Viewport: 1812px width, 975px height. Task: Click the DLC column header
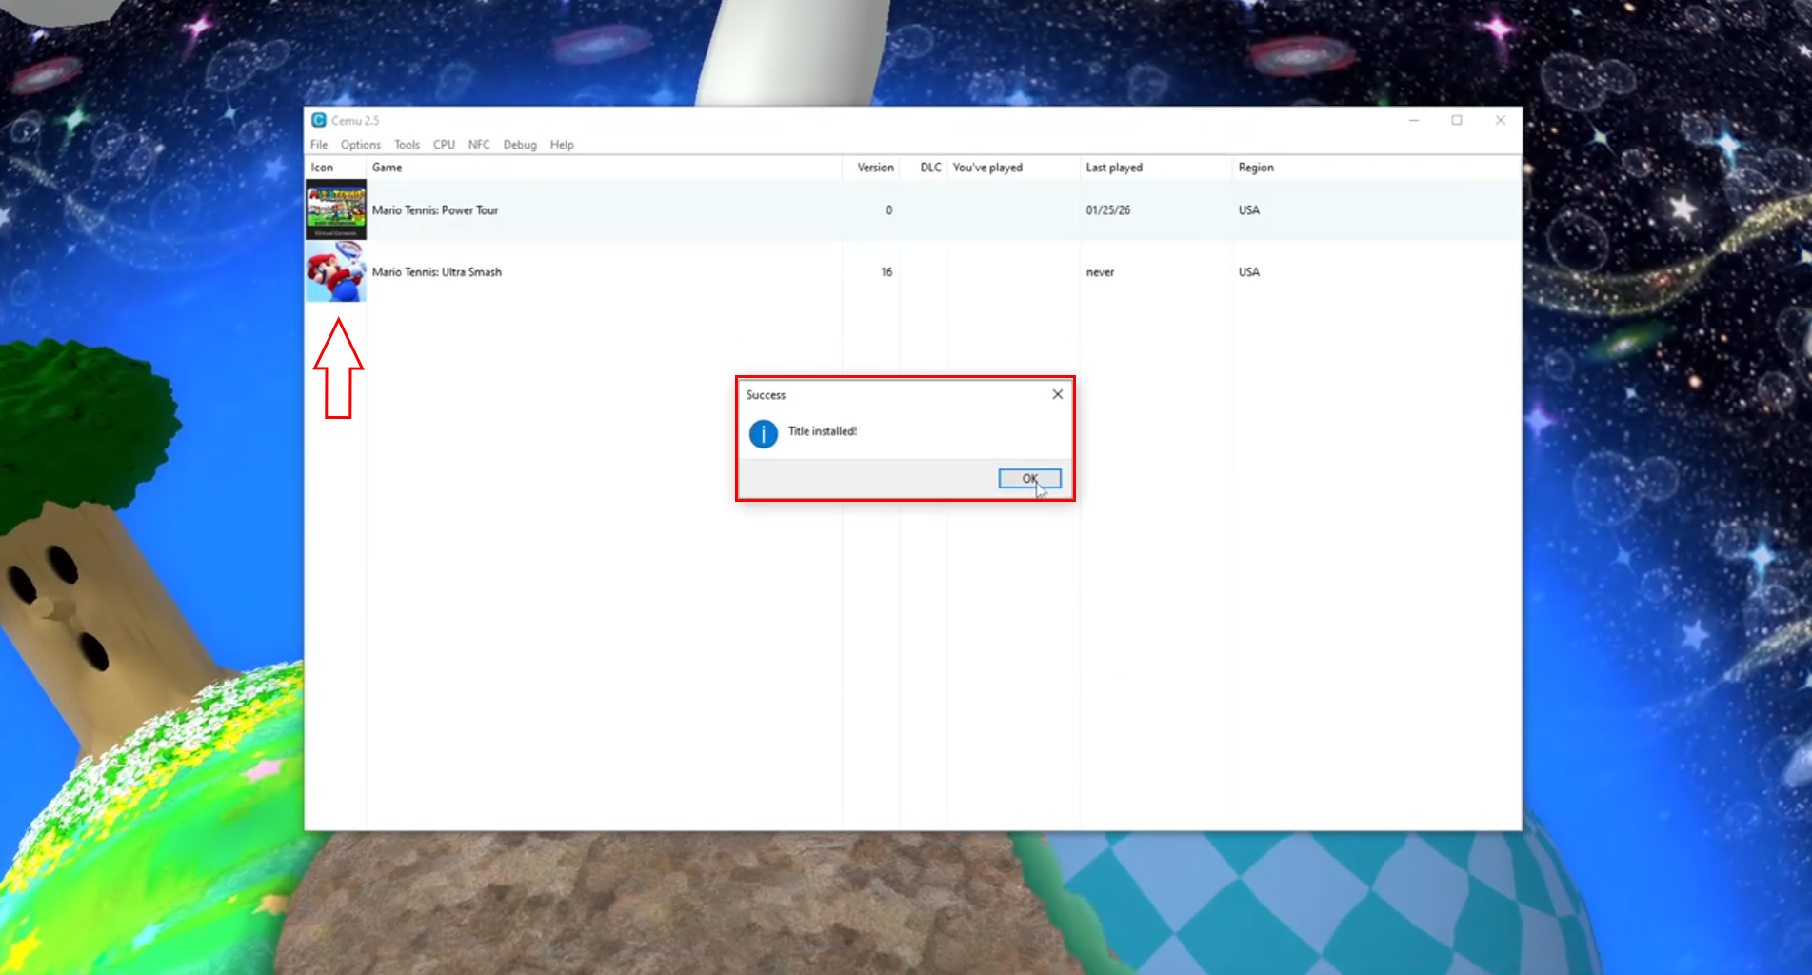point(928,167)
